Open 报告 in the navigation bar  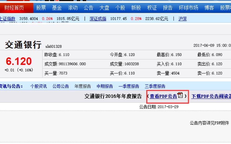(168, 8)
